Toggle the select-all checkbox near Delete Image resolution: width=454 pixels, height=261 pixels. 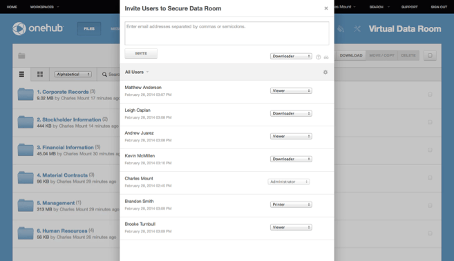tap(430, 55)
